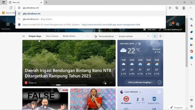Click the Tanggapan feedback button

177,107
